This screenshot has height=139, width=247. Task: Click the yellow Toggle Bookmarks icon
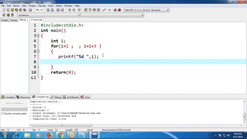[x=8, y=15]
